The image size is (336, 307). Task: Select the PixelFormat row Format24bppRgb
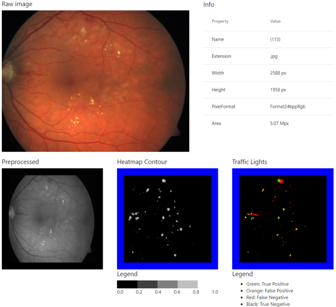tap(268, 107)
